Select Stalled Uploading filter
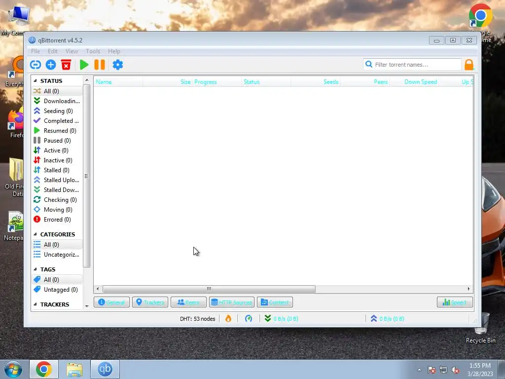505x379 pixels. 57,180
